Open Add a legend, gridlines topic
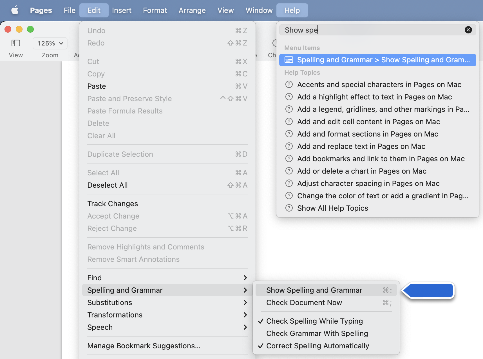Viewport: 483px width, 359px height. pyautogui.click(x=378, y=109)
